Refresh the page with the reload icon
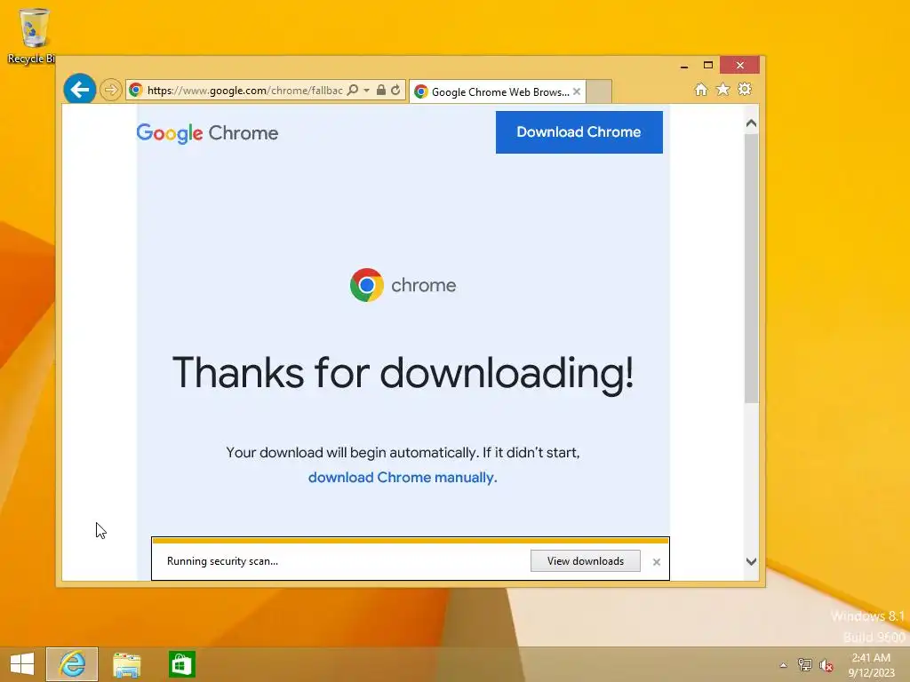910x682 pixels. point(395,90)
